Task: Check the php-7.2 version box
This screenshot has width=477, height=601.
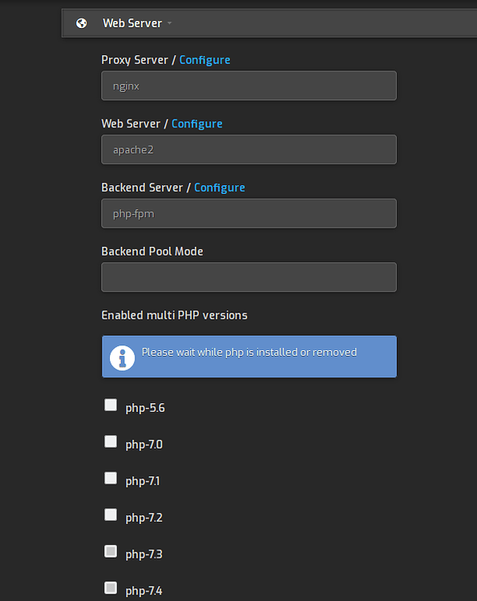Action: pyautogui.click(x=111, y=514)
